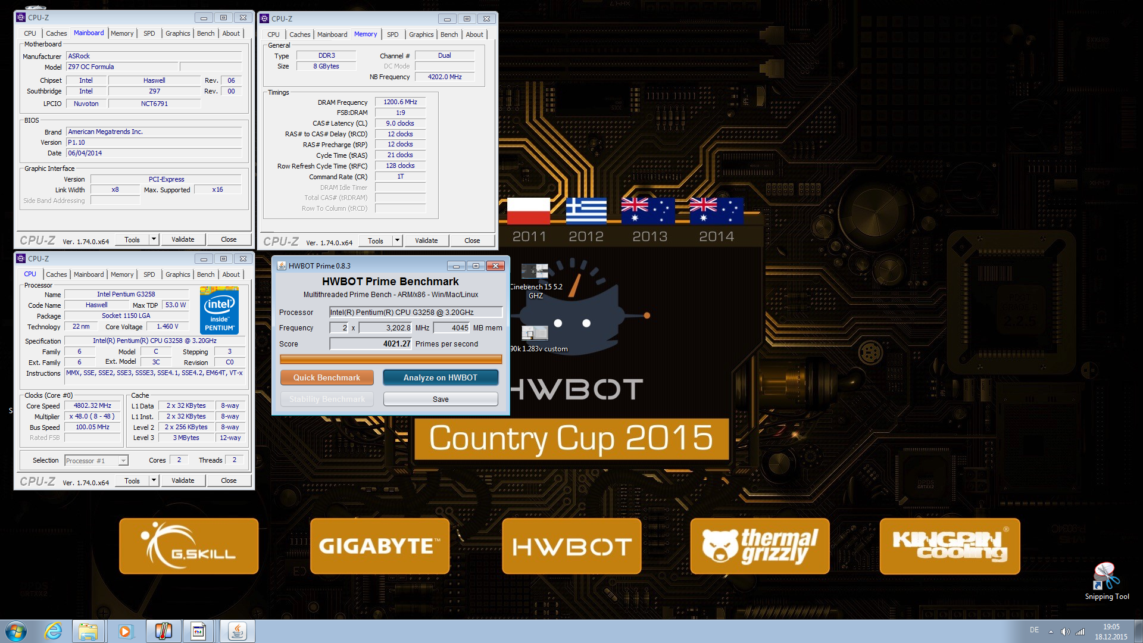Click the CPU-Z icon in Memory window title bar
The height and width of the screenshot is (643, 1143).
(x=264, y=18)
